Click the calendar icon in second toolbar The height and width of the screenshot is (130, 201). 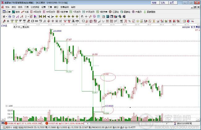point(104,17)
